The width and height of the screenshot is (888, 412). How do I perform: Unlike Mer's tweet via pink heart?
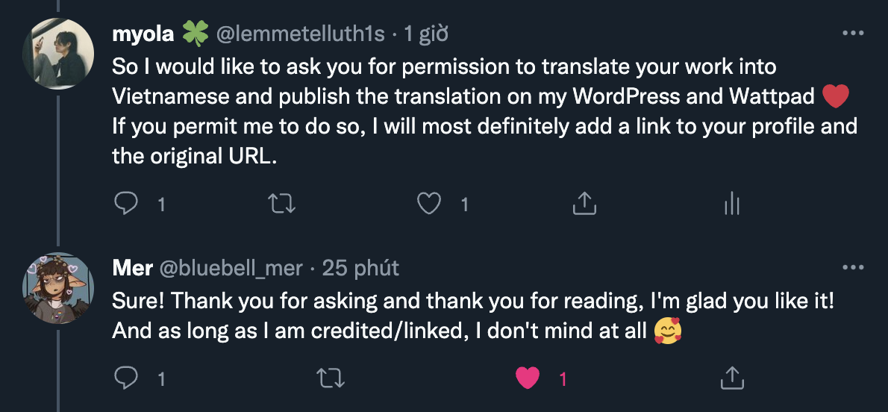point(528,378)
